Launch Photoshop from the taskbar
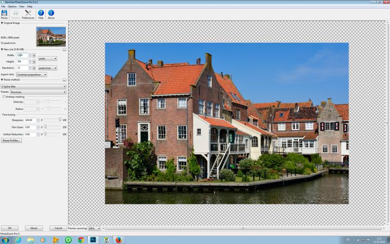The height and width of the screenshot is (244, 390). click(93, 240)
